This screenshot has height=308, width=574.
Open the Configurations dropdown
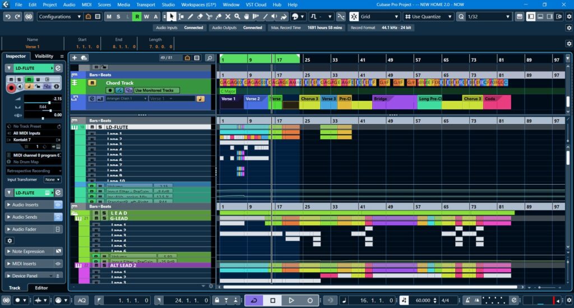59,16
